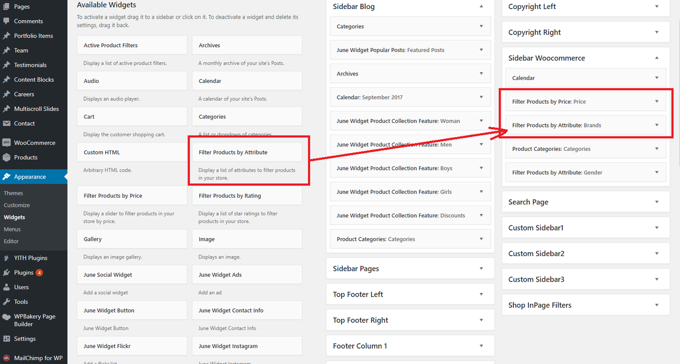The image size is (680, 364).
Task: Open the Woocommerce sidebar Calendar widget arrow
Action: 657,78
